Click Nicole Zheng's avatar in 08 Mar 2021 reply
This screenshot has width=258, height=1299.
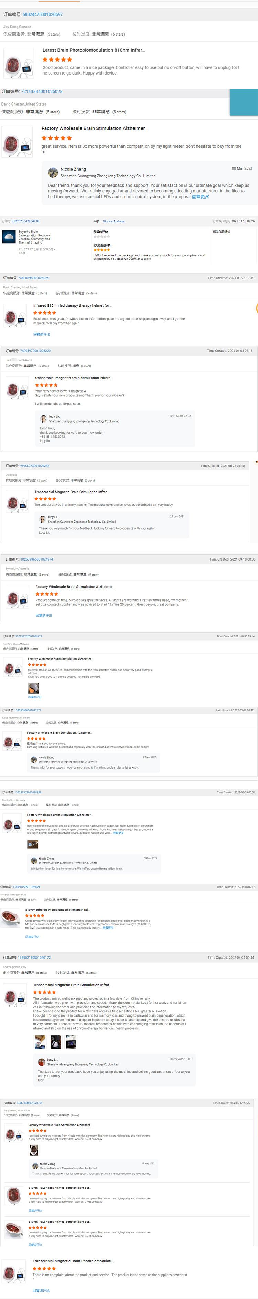click(x=53, y=172)
